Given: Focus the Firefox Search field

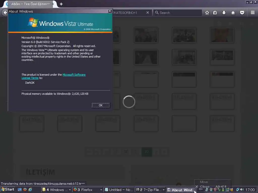Looking at the screenshot, I should [178, 13].
